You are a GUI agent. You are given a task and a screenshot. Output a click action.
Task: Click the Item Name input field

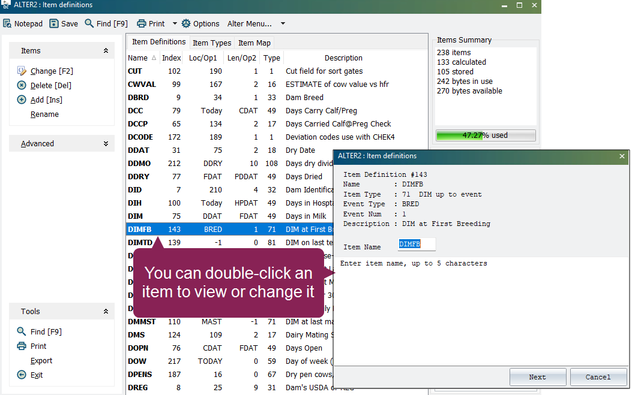tap(417, 245)
